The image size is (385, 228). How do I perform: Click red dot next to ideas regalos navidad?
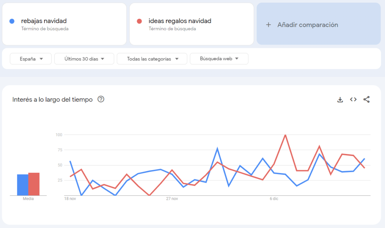(139, 21)
